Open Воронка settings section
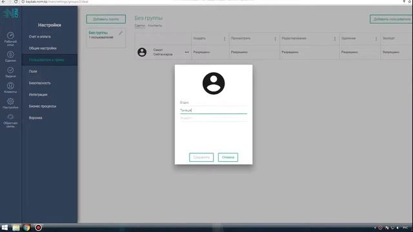 pos(35,118)
